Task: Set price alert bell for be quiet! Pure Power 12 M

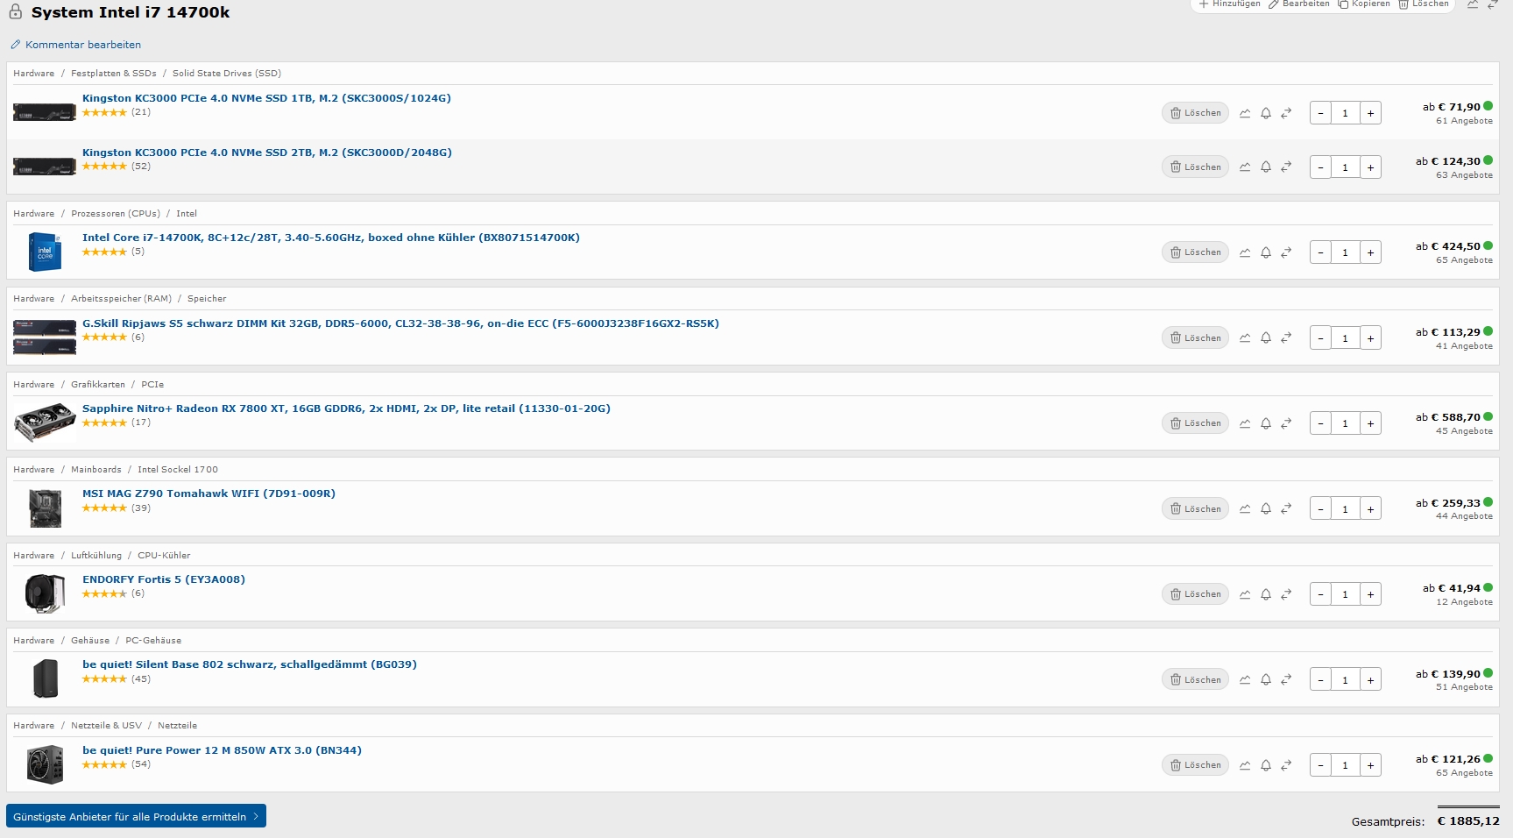Action: [x=1266, y=765]
